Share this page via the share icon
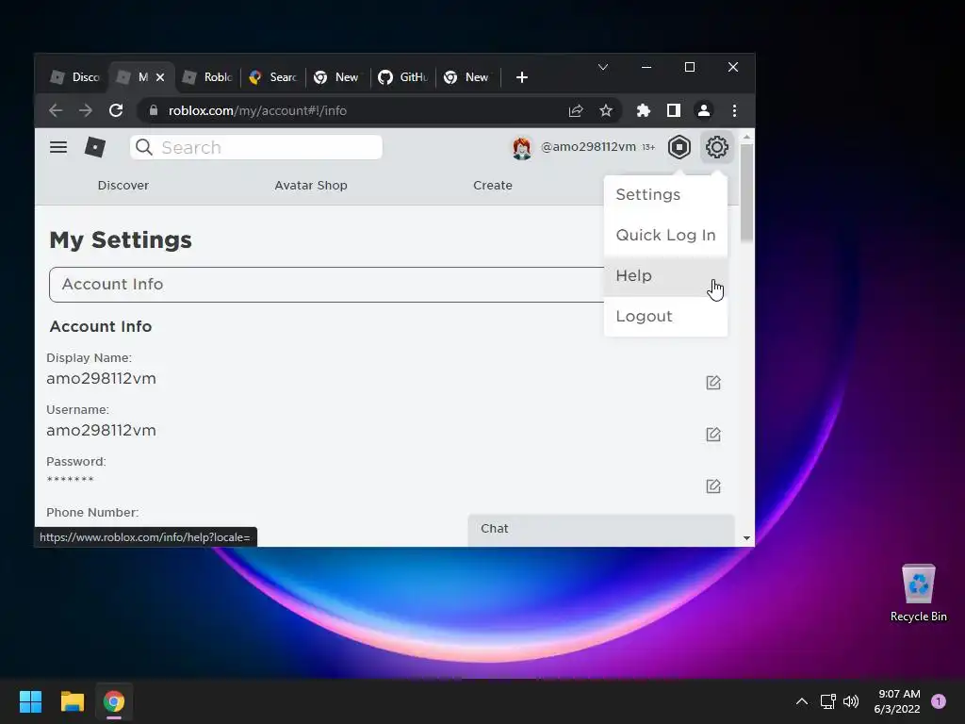Viewport: 965px width, 724px height. [x=576, y=110]
